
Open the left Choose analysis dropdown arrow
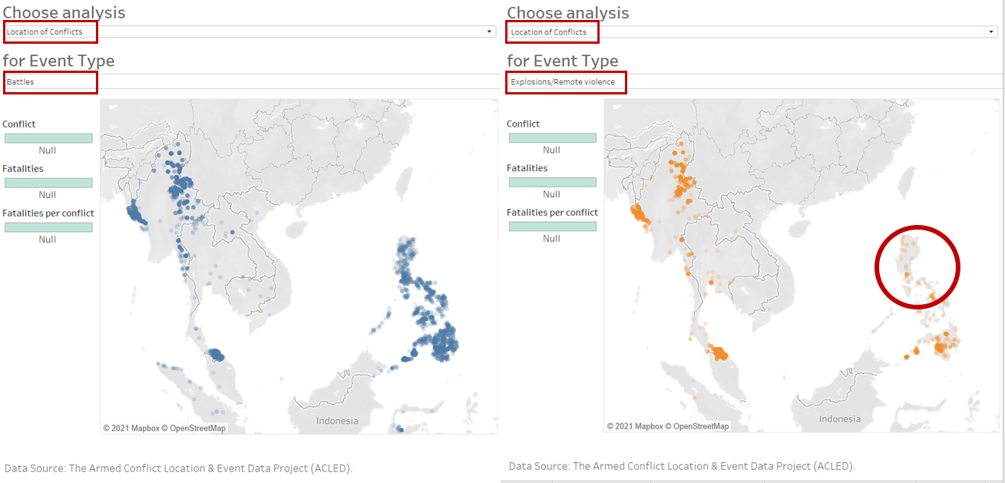pos(489,31)
